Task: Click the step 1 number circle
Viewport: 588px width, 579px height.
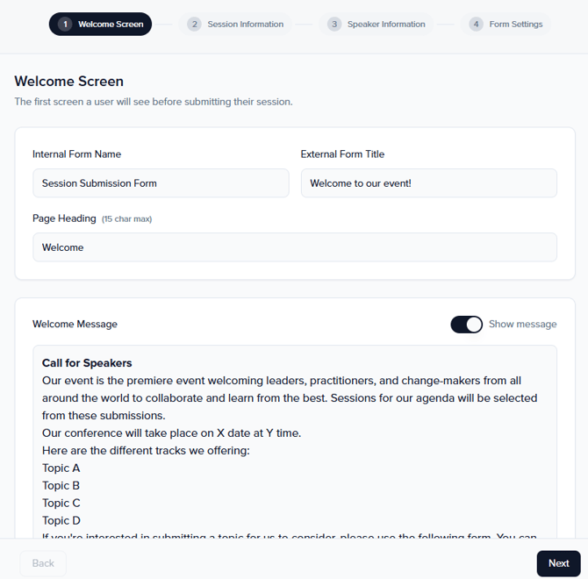Action: coord(65,25)
